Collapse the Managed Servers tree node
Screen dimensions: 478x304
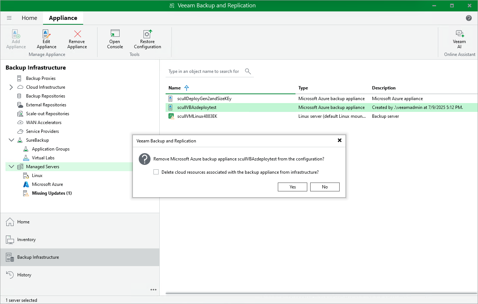point(11,167)
